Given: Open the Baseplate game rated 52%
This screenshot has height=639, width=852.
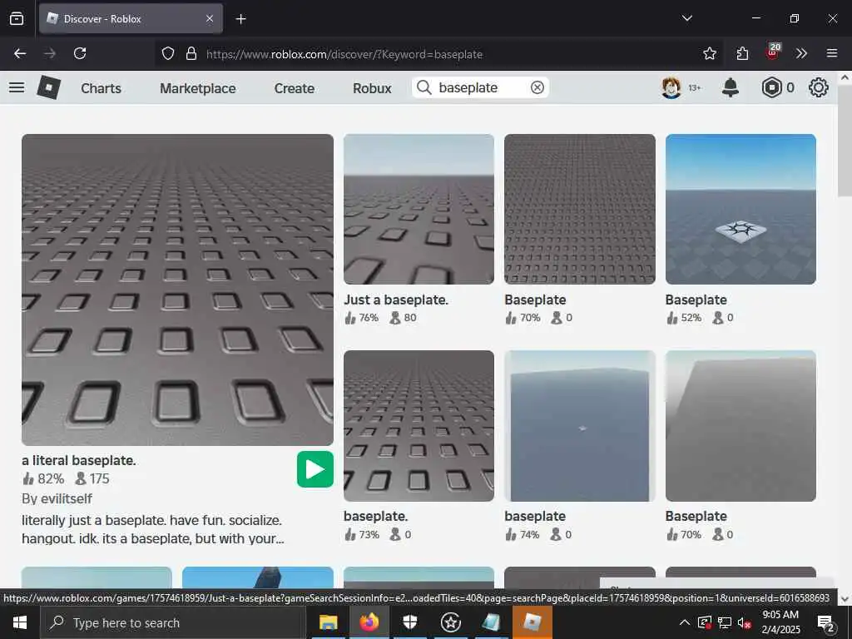Looking at the screenshot, I should coord(741,209).
